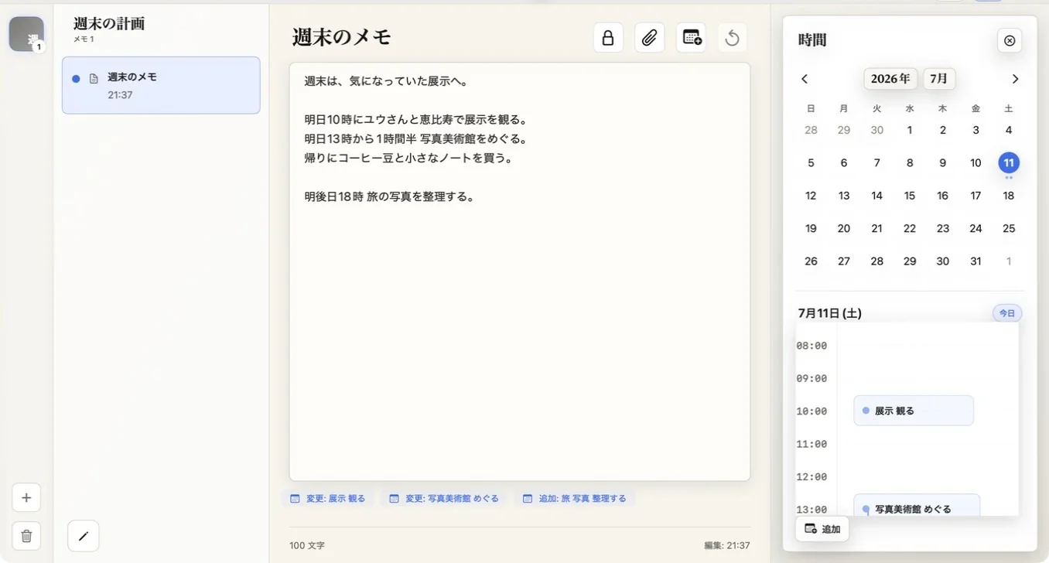Click the 7月11日 (土) date heading

click(829, 313)
